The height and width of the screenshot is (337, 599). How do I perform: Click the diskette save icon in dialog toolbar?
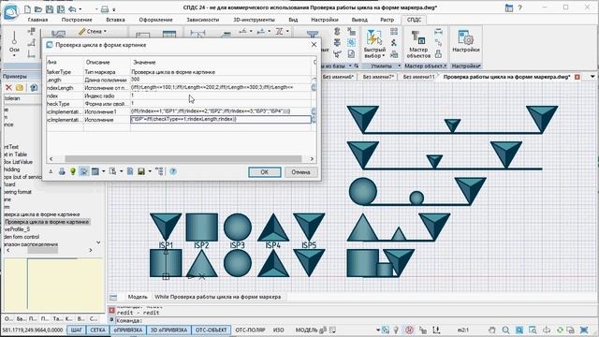[x=141, y=171]
